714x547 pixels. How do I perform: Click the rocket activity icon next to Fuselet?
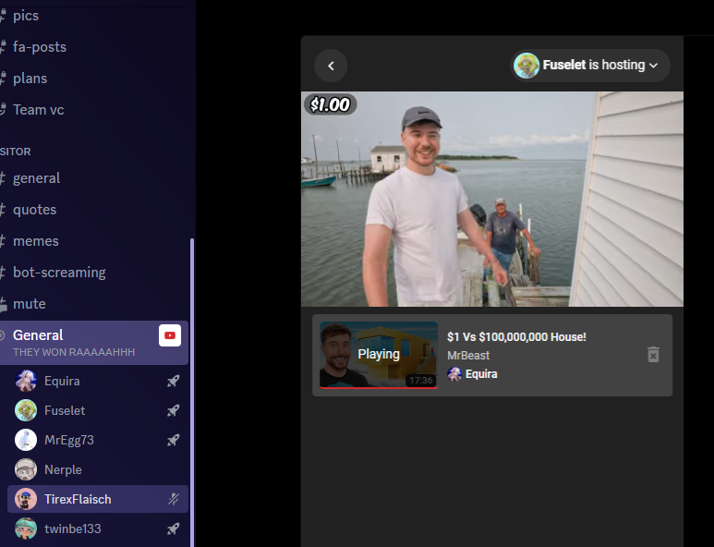pos(173,411)
